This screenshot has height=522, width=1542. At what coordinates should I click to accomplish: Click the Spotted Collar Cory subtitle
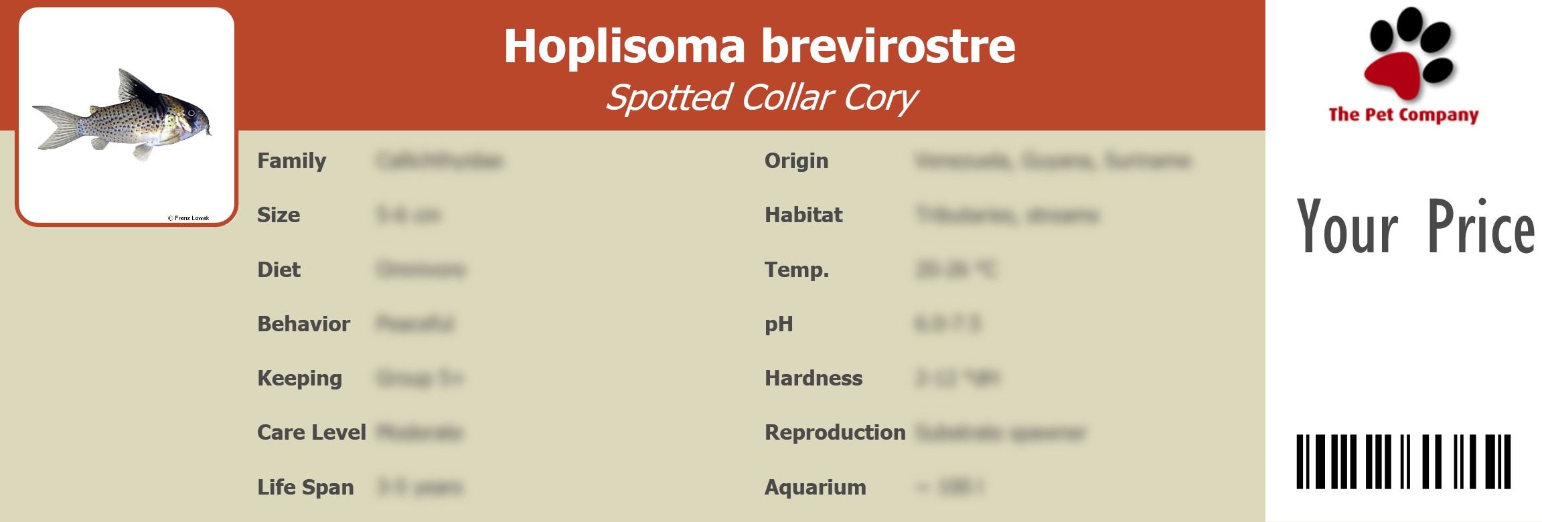coord(761,98)
